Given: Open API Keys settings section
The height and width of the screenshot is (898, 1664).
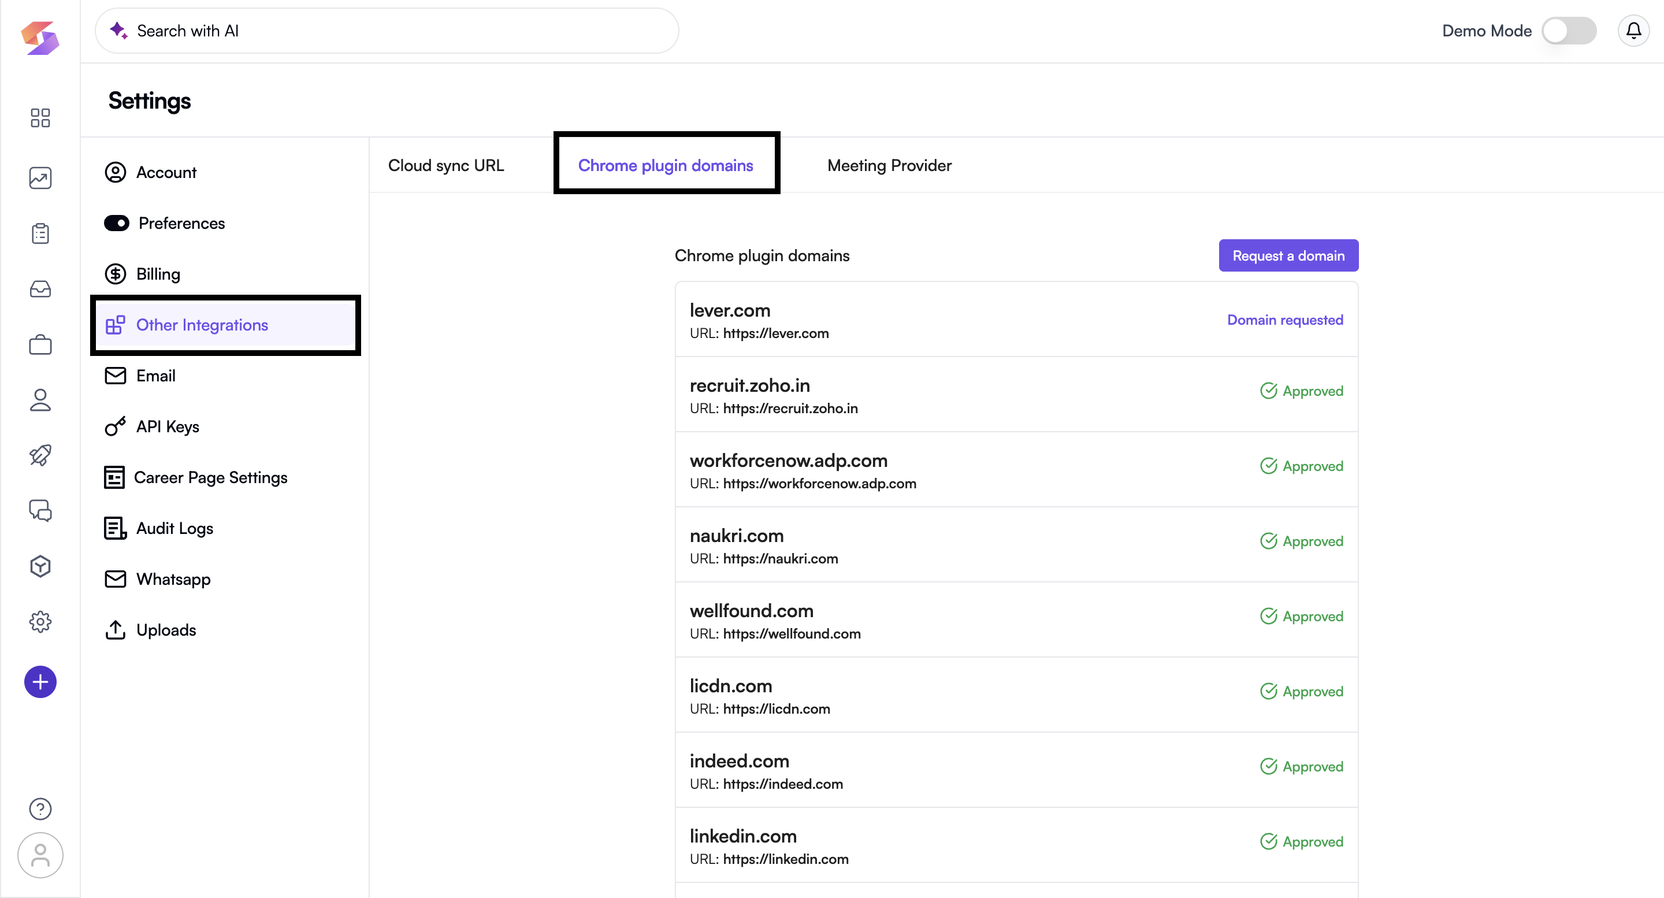Looking at the screenshot, I should point(168,426).
